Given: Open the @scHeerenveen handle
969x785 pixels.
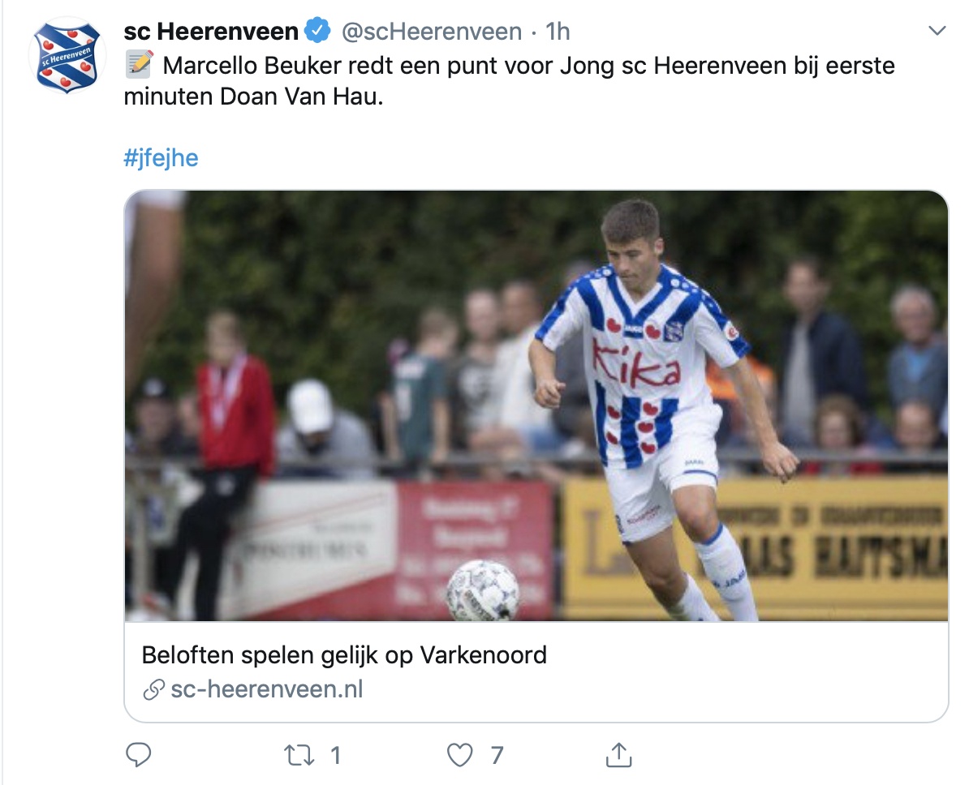Looking at the screenshot, I should (431, 32).
